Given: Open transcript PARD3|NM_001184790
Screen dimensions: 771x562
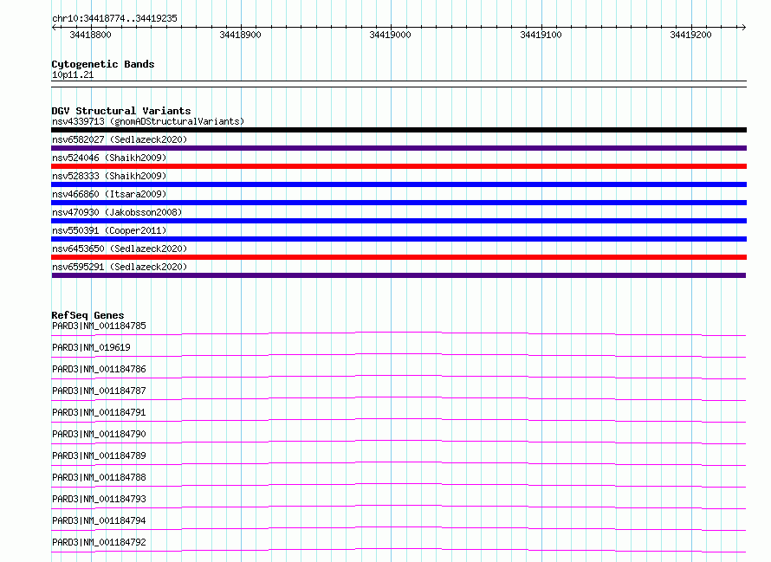Looking at the screenshot, I should point(99,434).
